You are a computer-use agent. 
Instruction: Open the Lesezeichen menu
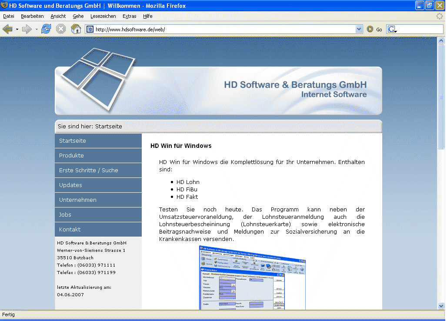click(103, 16)
